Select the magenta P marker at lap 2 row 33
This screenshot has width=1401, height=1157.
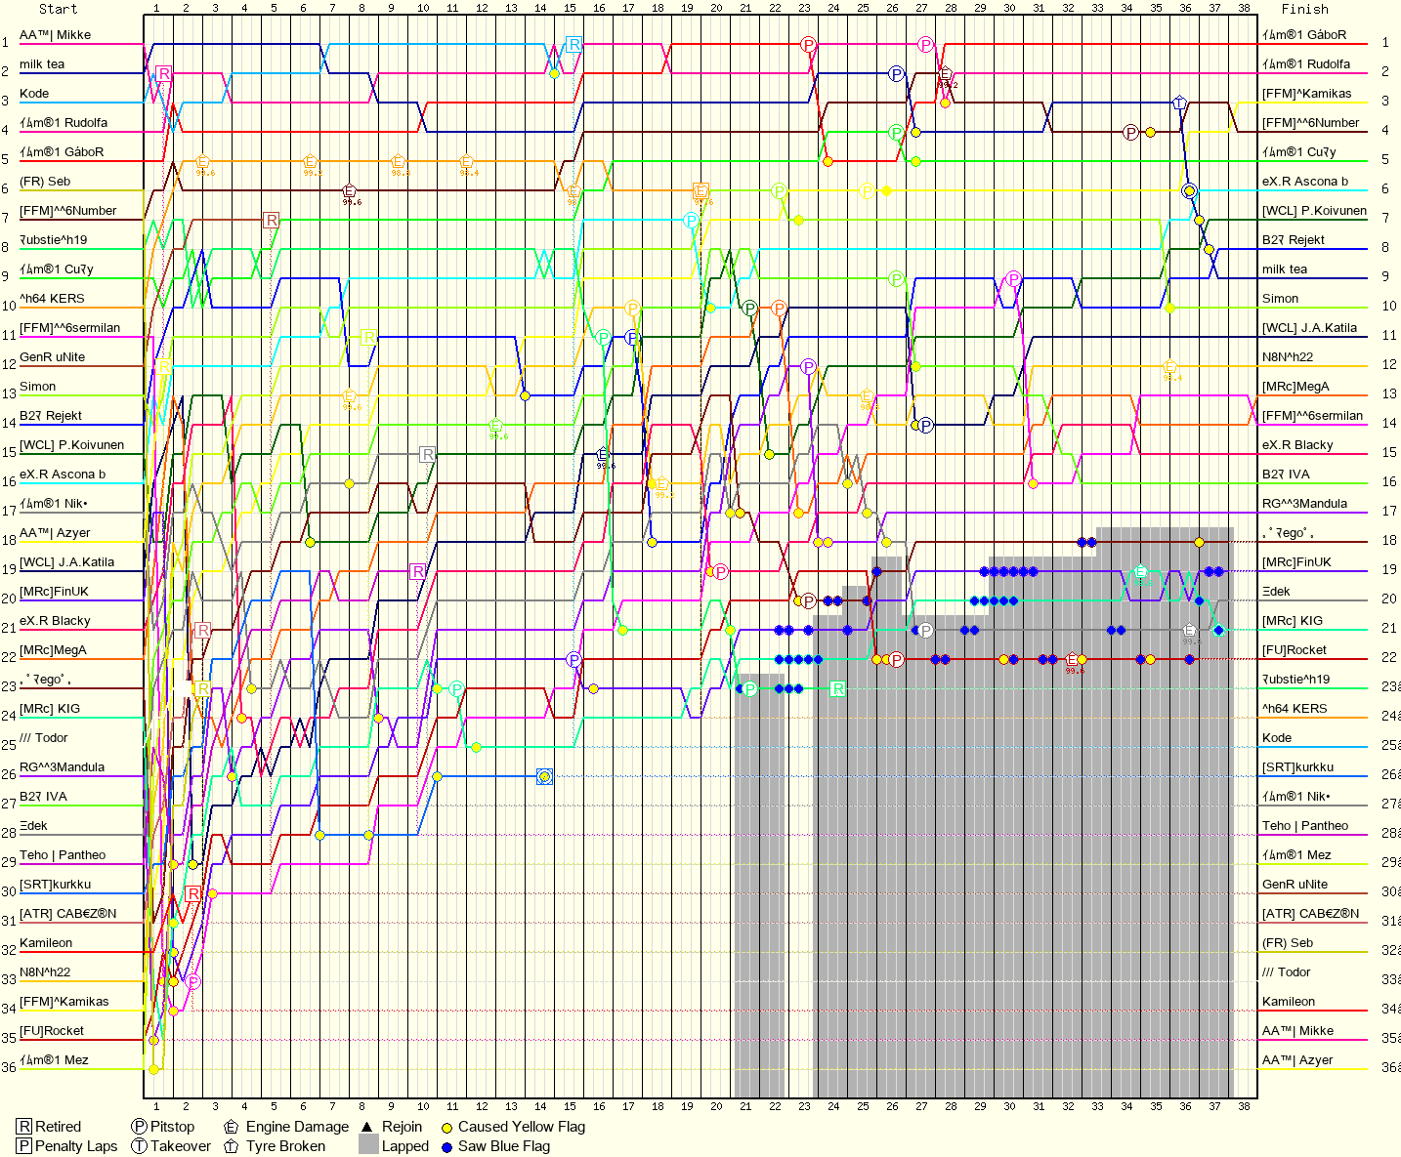tap(193, 982)
